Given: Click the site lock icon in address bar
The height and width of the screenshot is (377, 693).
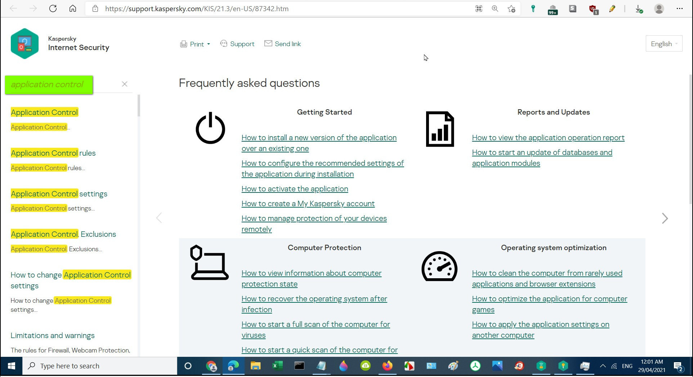Looking at the screenshot, I should click(95, 9).
